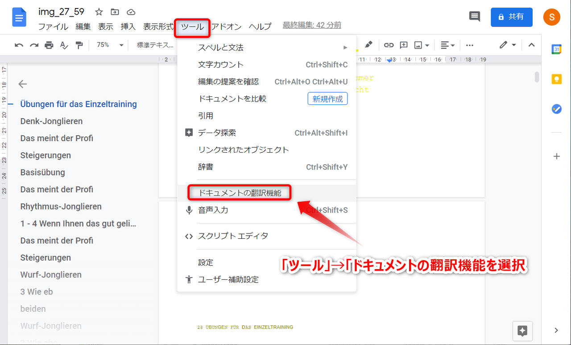Select 文字カウント from the menu
The image size is (571, 345).
coord(267,65)
